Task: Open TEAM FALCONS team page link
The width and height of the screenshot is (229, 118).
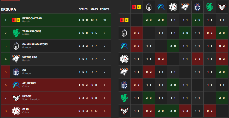Action: coord(32,31)
